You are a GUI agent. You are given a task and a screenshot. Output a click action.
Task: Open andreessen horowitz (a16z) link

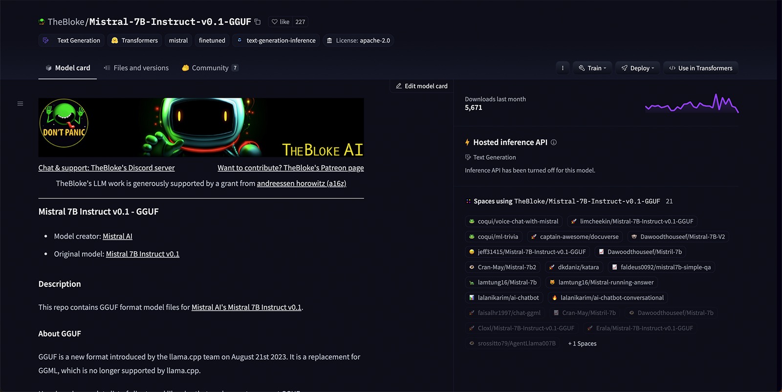tap(302, 183)
